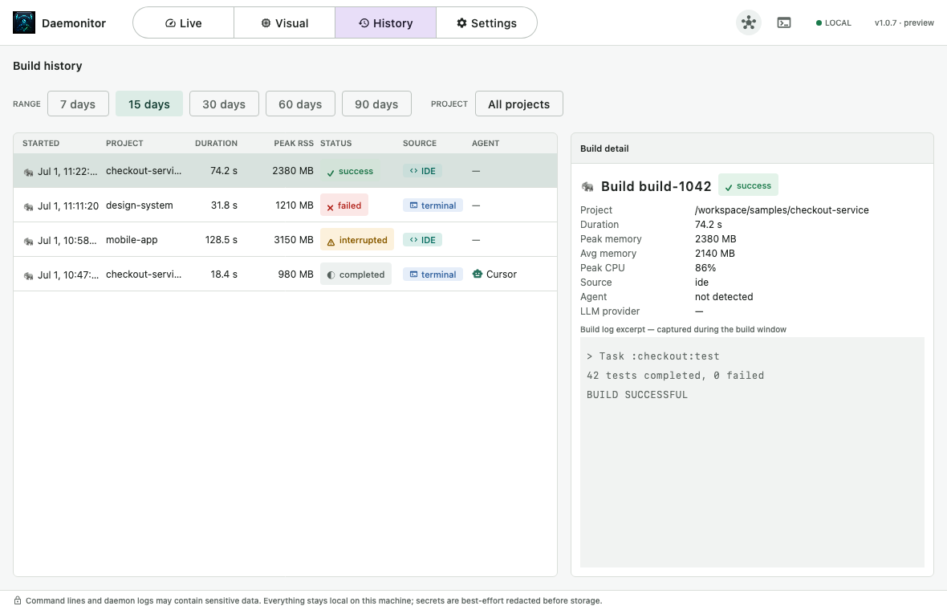Click the elephant icon in the 18.4 s row

point(28,275)
